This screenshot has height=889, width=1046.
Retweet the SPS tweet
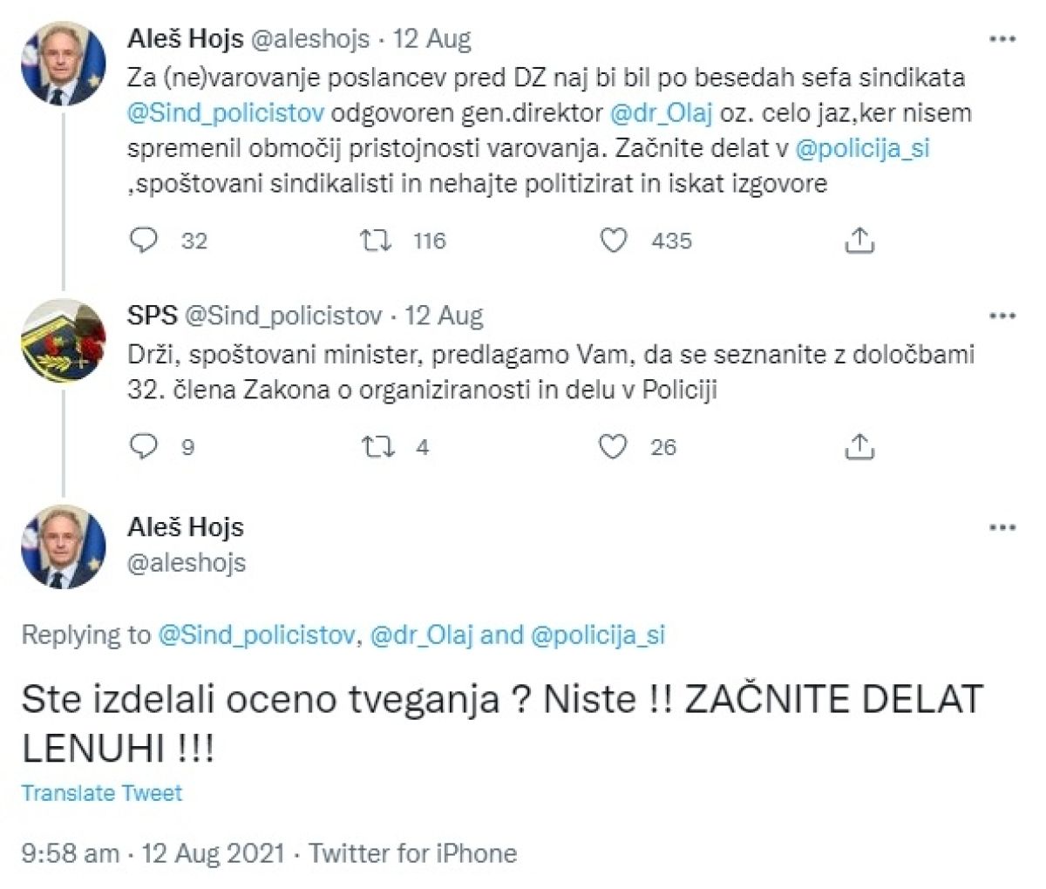tap(377, 446)
